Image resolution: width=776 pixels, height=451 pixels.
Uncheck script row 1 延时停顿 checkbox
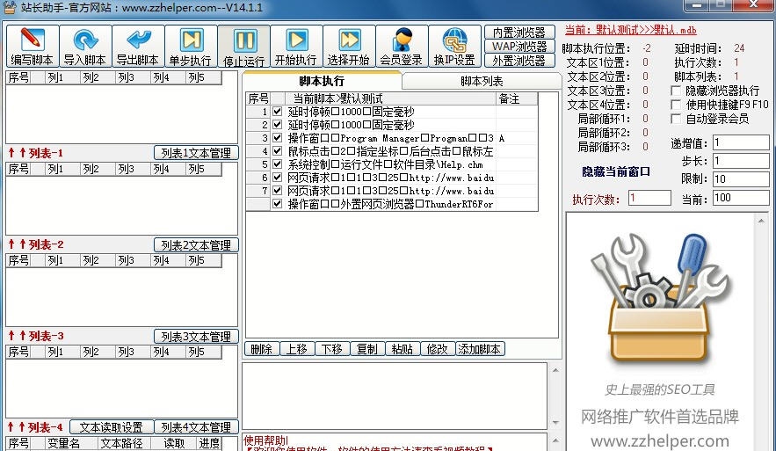pos(277,112)
